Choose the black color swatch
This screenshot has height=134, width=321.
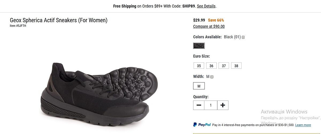[x=199, y=46]
